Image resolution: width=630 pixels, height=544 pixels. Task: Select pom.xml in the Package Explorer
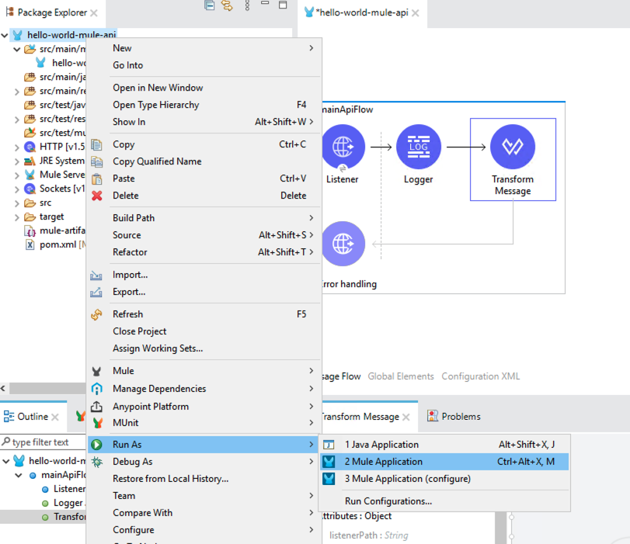tap(57, 244)
